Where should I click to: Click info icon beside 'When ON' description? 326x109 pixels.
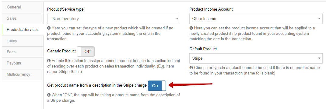pyautogui.click(x=49, y=95)
